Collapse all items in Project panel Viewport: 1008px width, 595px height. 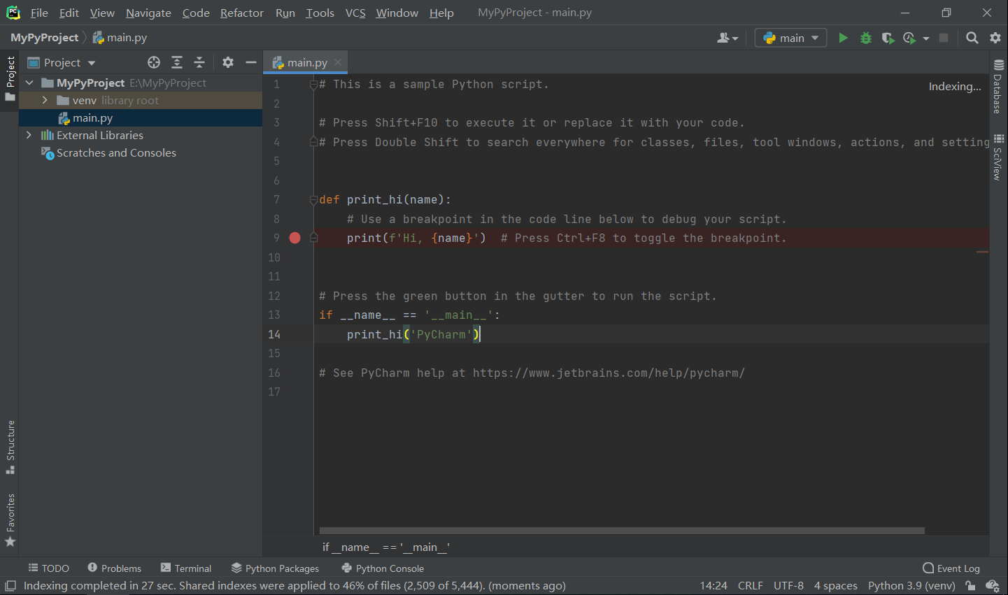[x=199, y=62]
